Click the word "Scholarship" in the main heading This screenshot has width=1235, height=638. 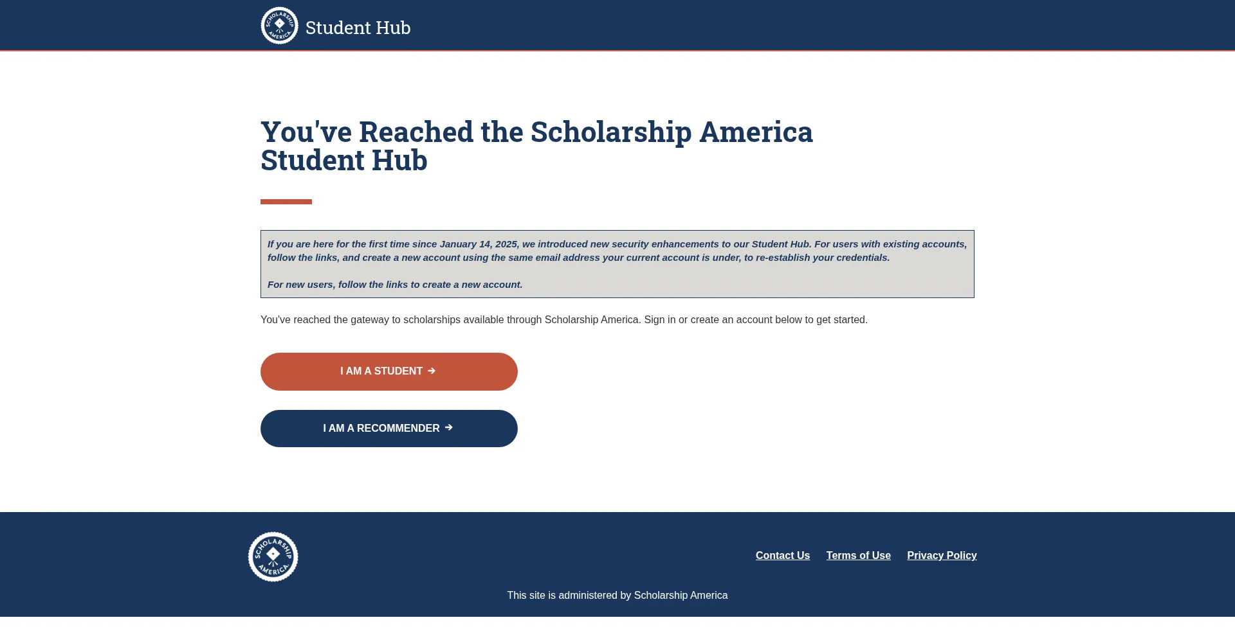tap(610, 132)
